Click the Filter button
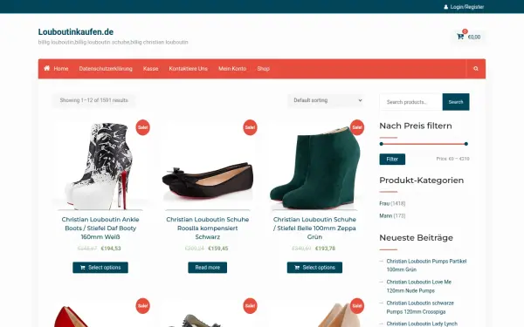 tap(392, 160)
